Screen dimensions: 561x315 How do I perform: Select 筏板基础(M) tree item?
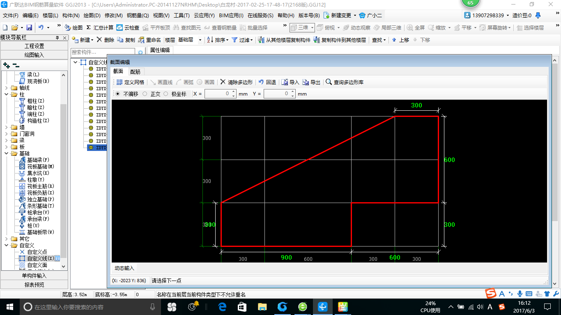(40, 167)
